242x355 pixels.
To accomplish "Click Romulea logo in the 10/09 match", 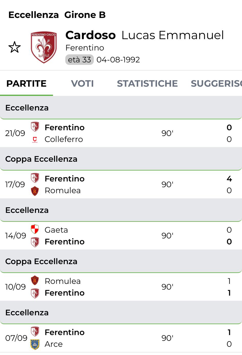I will [x=35, y=281].
